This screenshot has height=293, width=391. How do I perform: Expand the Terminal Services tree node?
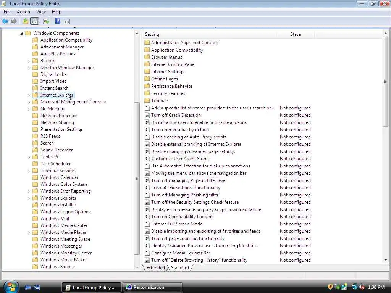(29, 171)
